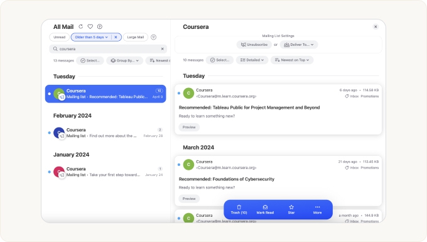The image size is (427, 242).
Task: Expand the Older than 5 days dropdown
Action: 92,37
